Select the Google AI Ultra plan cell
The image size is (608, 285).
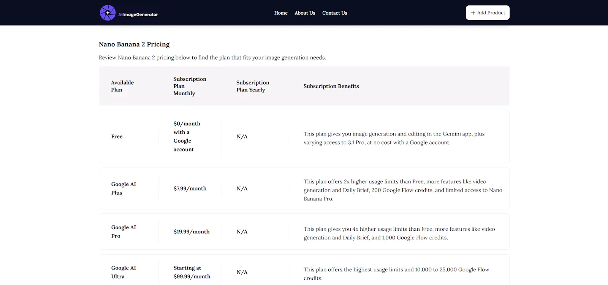(x=123, y=272)
